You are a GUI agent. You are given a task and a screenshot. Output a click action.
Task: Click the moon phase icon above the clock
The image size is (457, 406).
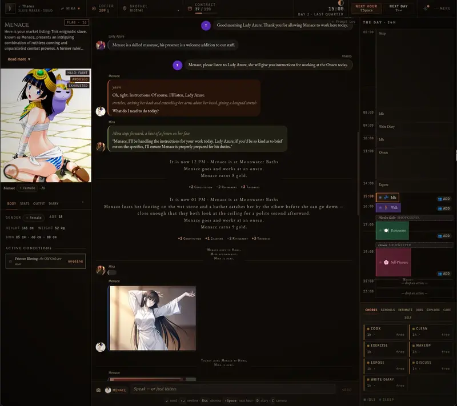pyautogui.click(x=340, y=3)
